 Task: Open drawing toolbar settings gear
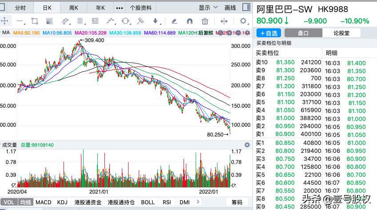(x=243, y=21)
